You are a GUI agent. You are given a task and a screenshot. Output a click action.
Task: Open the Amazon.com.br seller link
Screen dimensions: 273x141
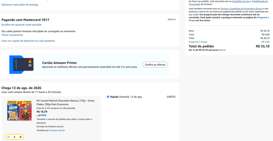coord(57,130)
